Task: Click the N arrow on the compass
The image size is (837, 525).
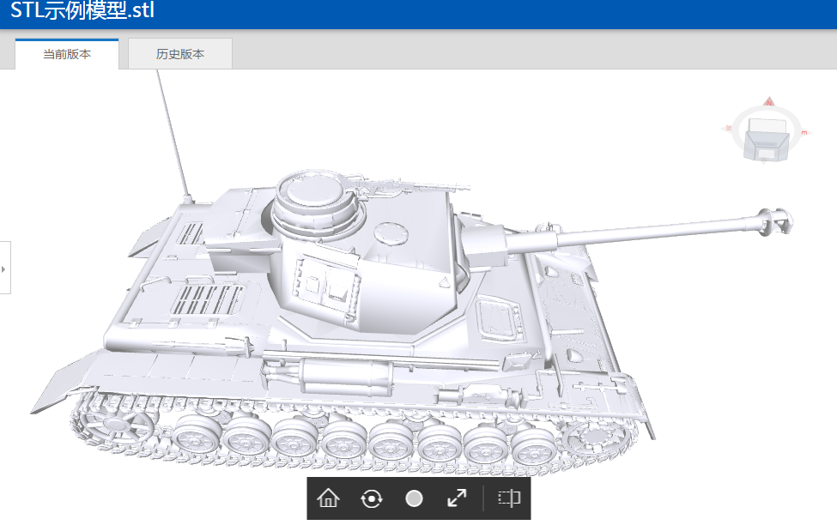Action: (x=769, y=102)
